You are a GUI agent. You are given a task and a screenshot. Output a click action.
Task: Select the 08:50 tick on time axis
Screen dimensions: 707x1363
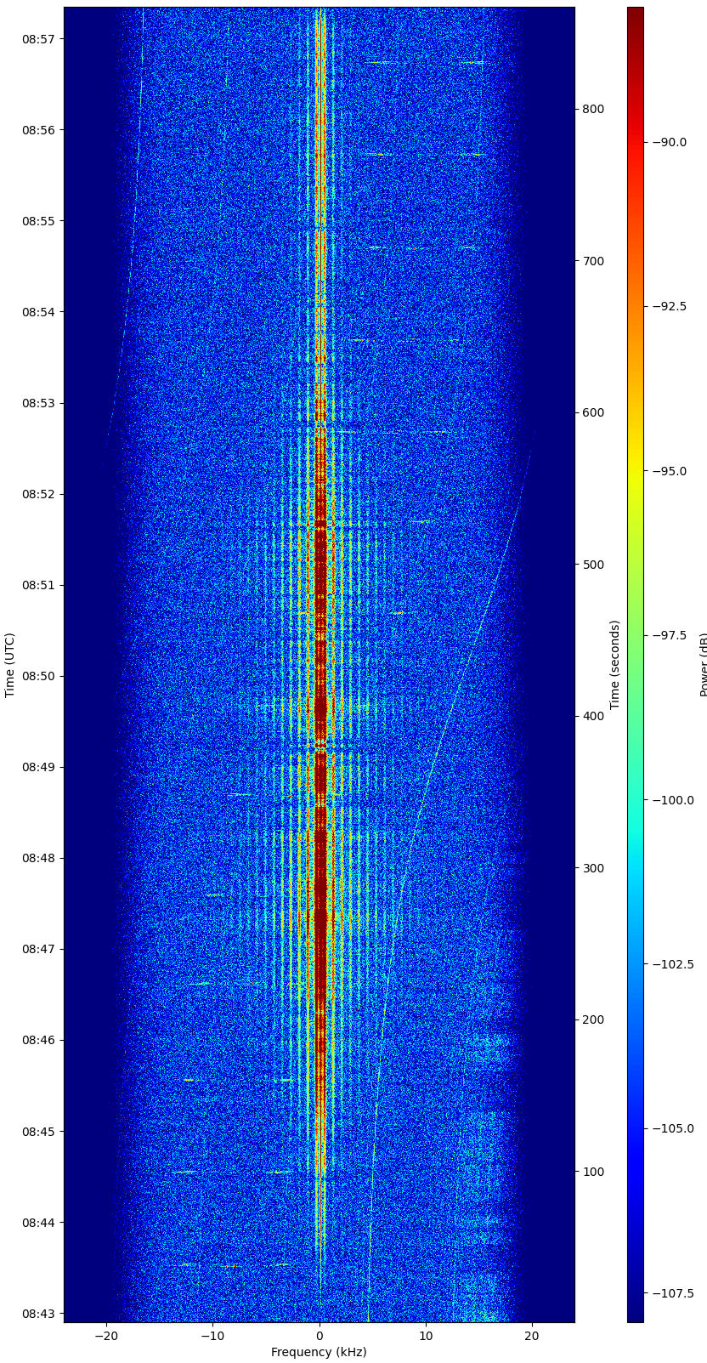click(37, 676)
